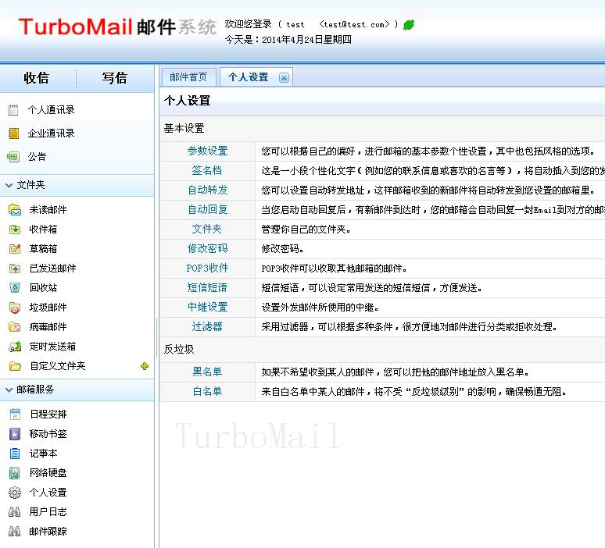Click the 自定义文件夹 folder icon
This screenshot has height=548, width=605.
pyautogui.click(x=15, y=366)
